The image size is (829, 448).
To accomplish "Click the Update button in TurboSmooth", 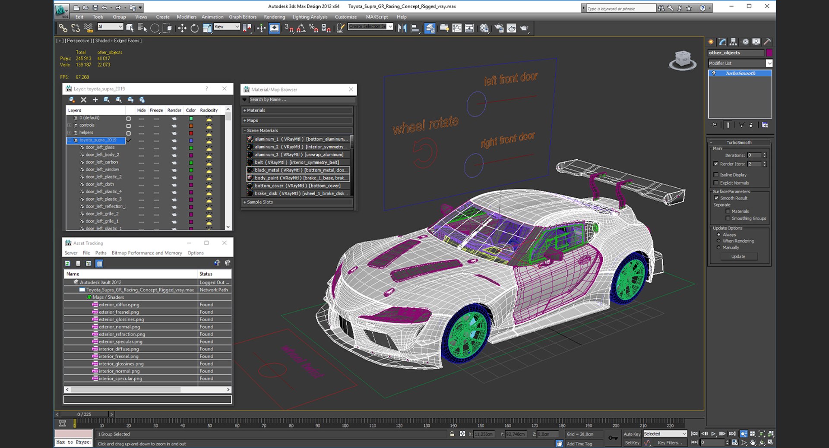I will [738, 256].
